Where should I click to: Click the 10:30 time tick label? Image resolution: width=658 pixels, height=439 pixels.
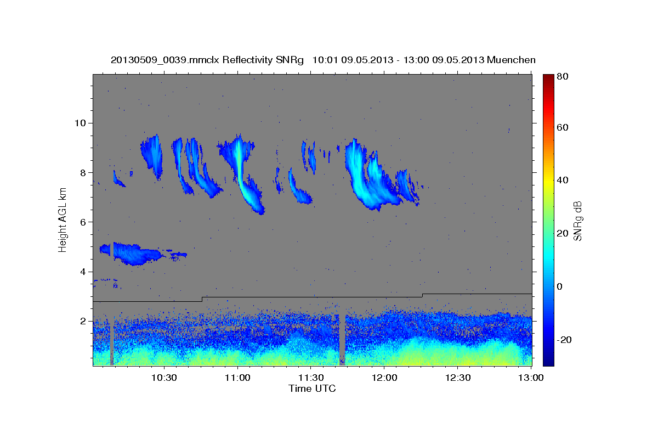pyautogui.click(x=163, y=378)
